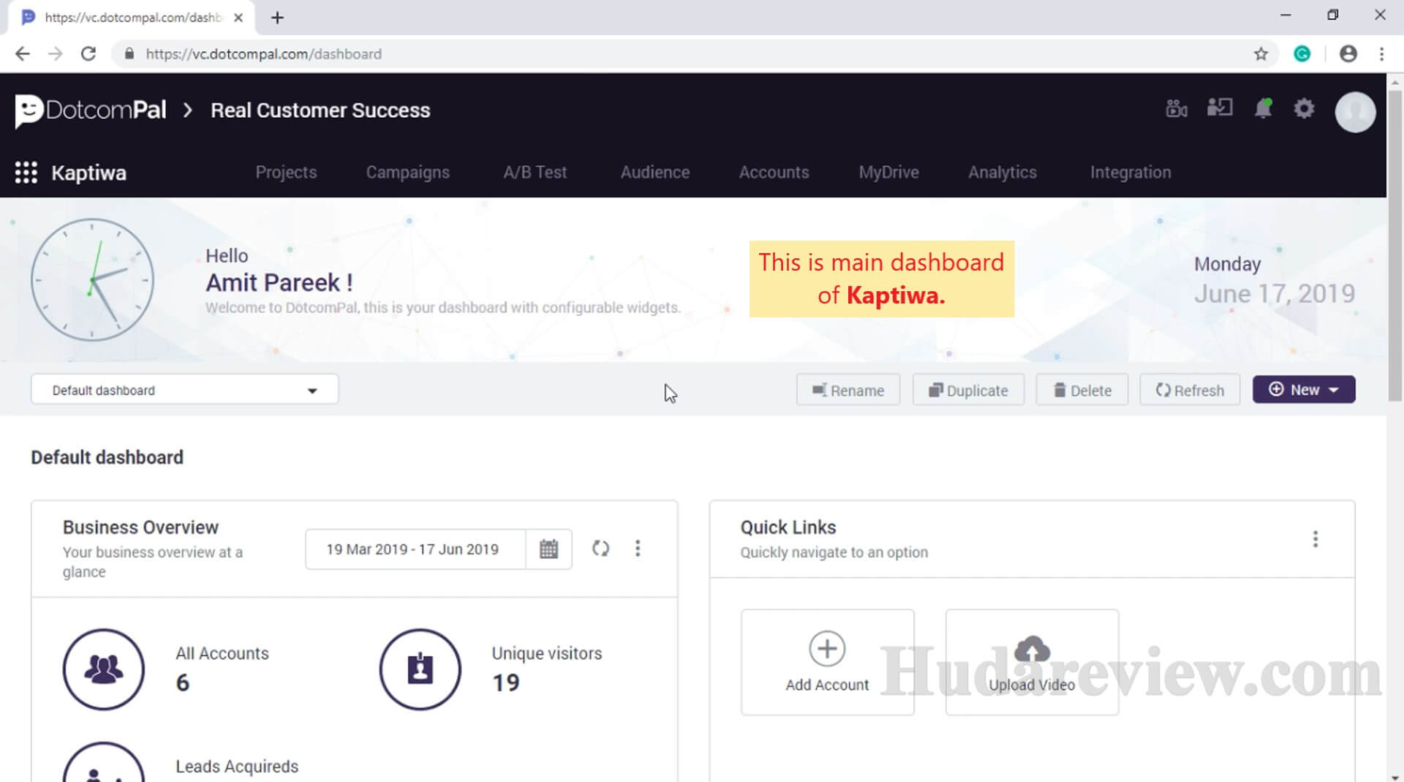Click the June 17, 2019 date text

[x=1275, y=294]
